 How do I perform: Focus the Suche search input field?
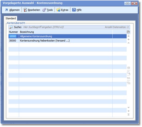coord(63,27)
